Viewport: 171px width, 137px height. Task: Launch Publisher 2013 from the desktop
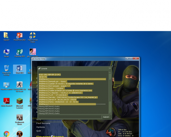click(x=19, y=53)
